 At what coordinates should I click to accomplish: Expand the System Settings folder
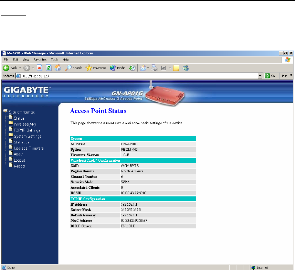tap(28, 136)
